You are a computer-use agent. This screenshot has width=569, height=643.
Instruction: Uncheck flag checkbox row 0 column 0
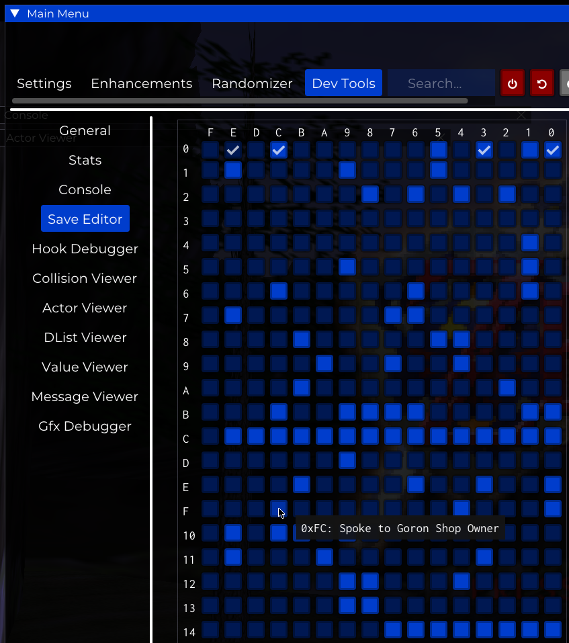click(x=553, y=150)
